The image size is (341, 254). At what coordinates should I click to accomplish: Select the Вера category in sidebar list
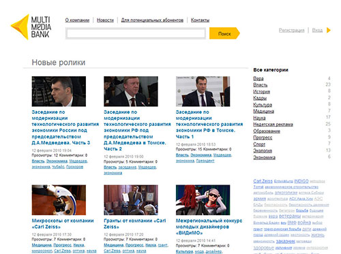258,78
